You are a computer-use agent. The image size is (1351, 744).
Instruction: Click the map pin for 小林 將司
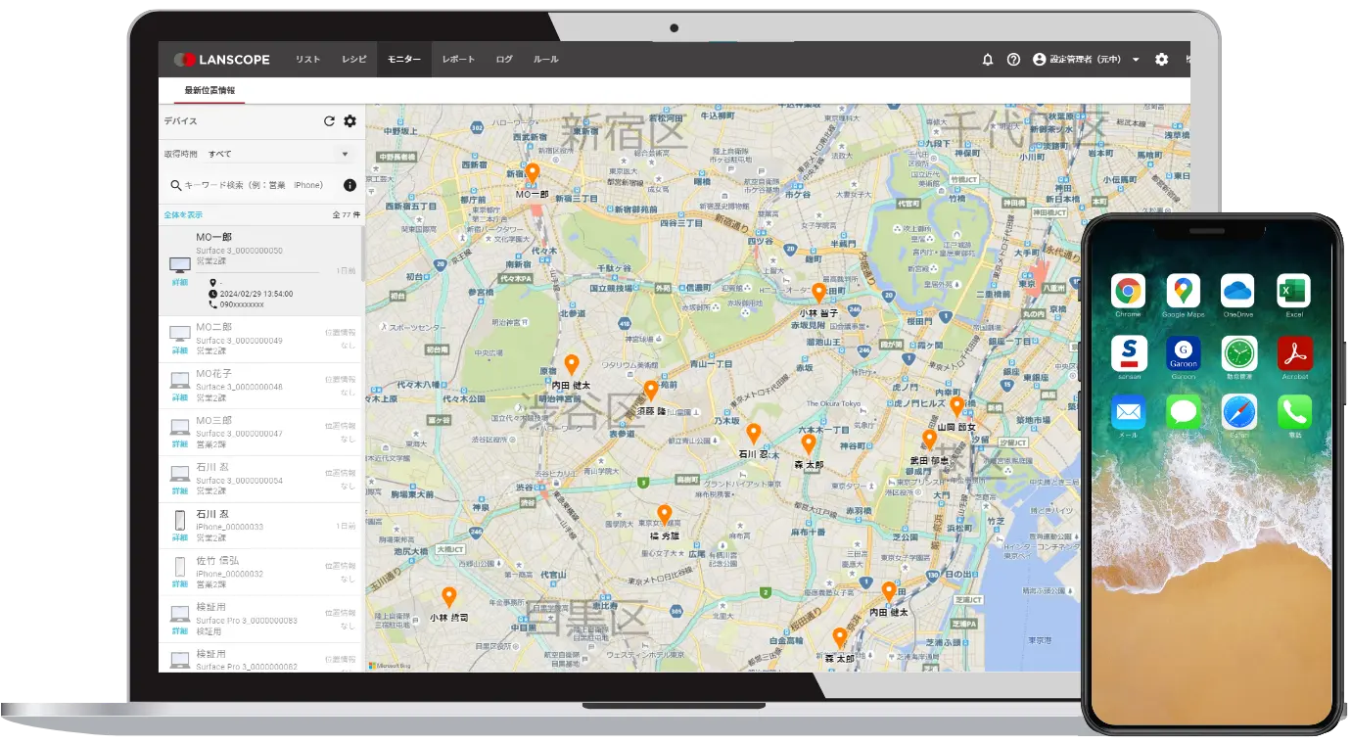click(x=448, y=595)
